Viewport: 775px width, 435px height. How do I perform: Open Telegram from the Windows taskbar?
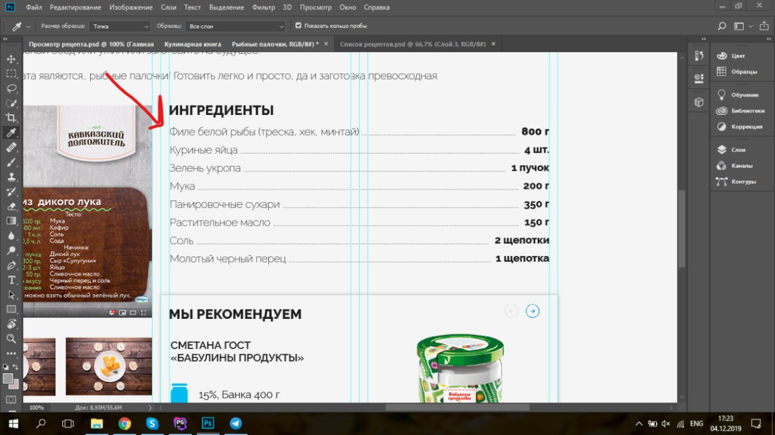pos(236,424)
